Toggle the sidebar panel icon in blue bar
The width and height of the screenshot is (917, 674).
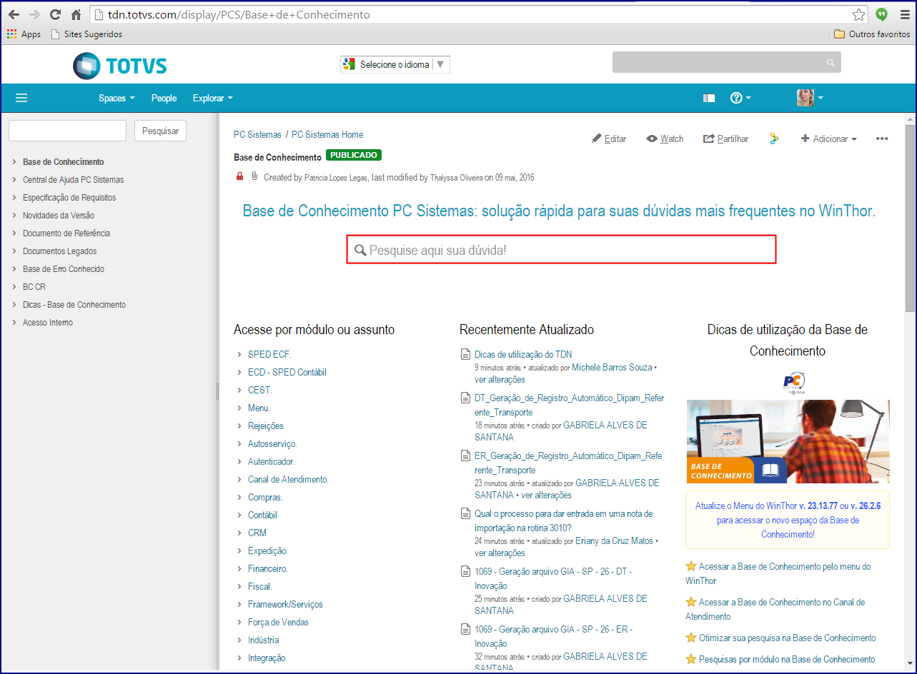click(709, 98)
